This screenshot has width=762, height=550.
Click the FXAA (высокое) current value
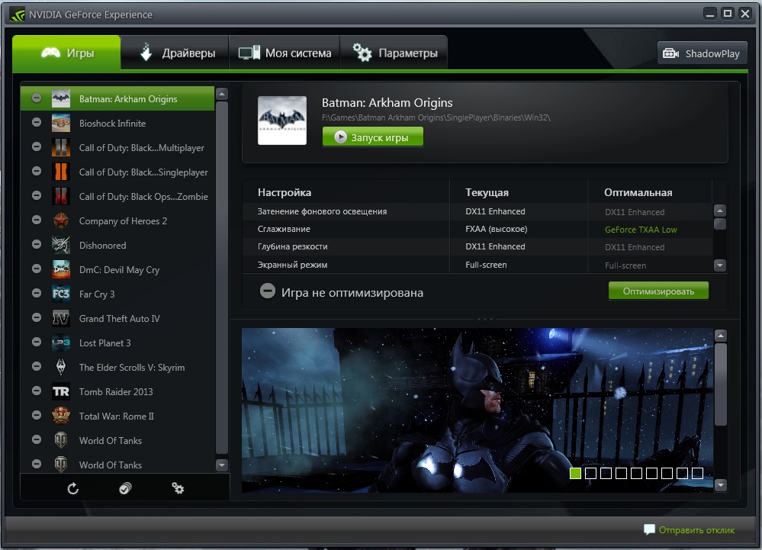coord(496,229)
